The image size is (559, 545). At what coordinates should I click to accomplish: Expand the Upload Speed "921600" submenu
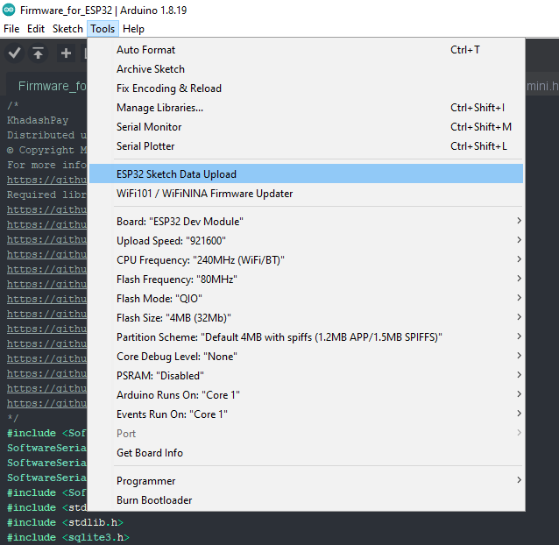[306, 241]
